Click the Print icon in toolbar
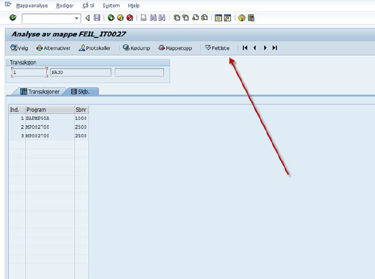 point(143,18)
